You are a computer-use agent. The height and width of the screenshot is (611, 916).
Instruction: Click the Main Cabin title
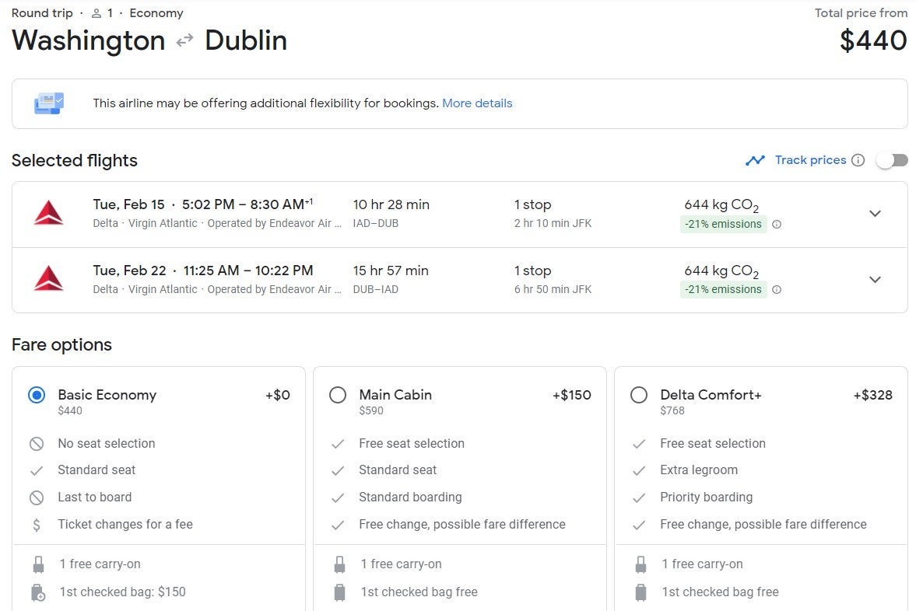[395, 395]
